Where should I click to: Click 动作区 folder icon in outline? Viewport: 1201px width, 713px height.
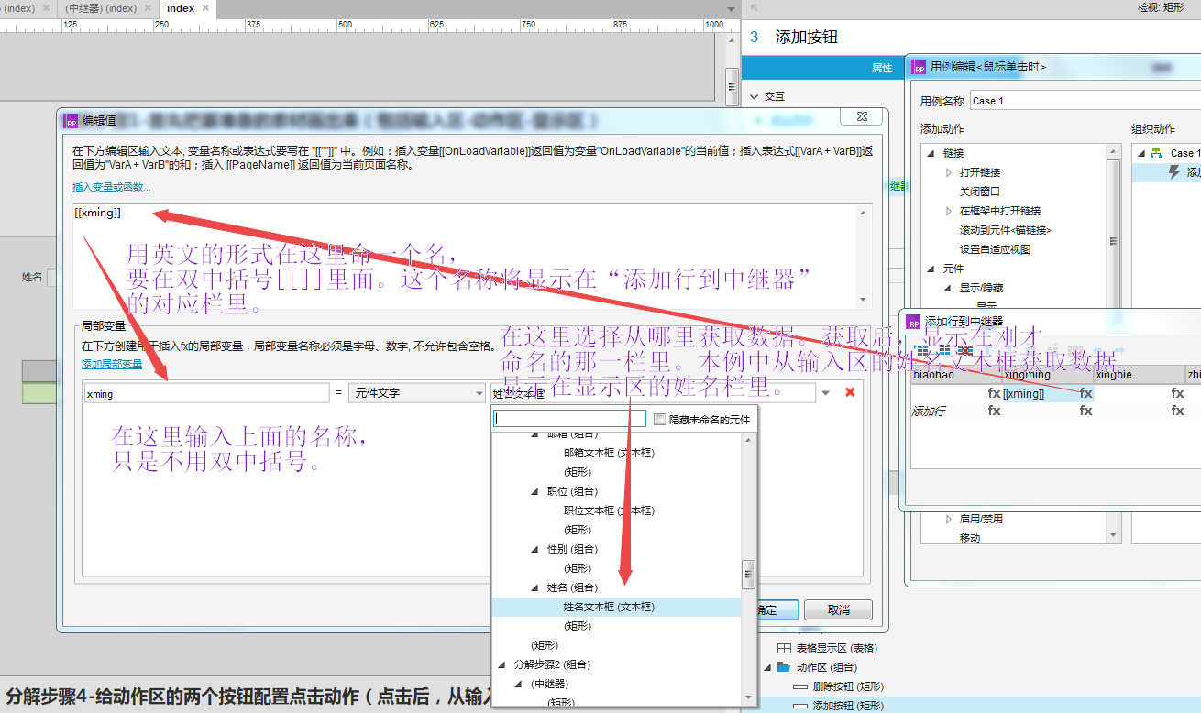coord(784,667)
